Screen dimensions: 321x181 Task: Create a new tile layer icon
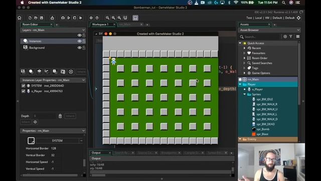pyautogui.click(x=39, y=71)
